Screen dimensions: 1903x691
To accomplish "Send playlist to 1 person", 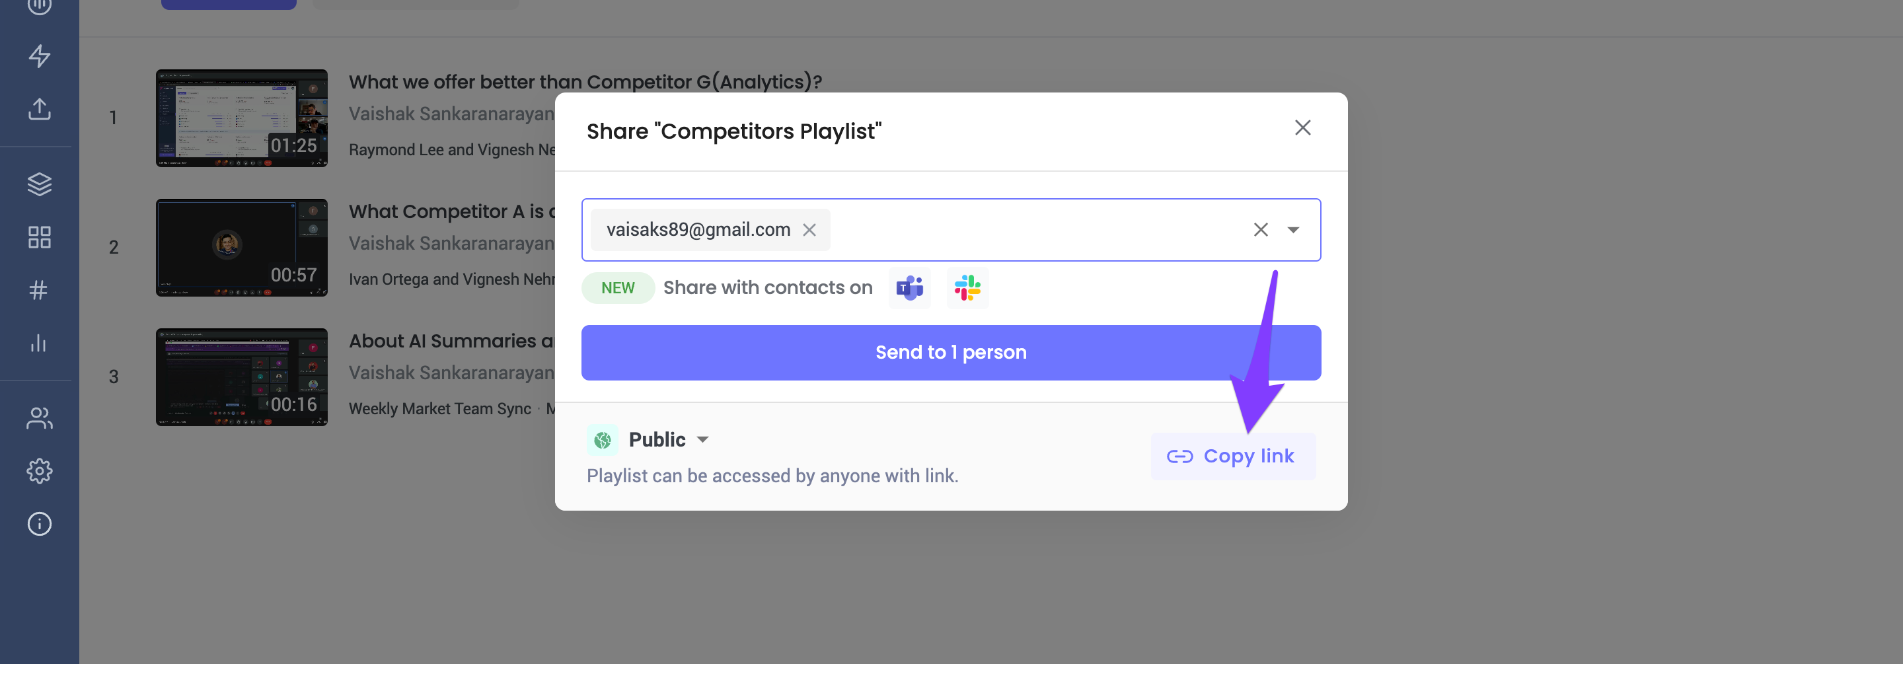I will pos(951,353).
